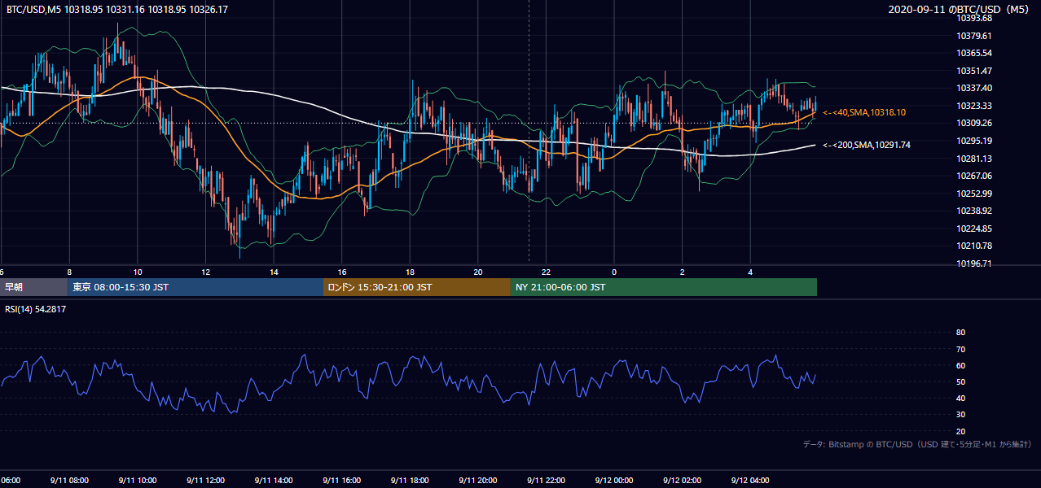Click price axis label 10393.68
The width and height of the screenshot is (1041, 488).
pos(974,18)
